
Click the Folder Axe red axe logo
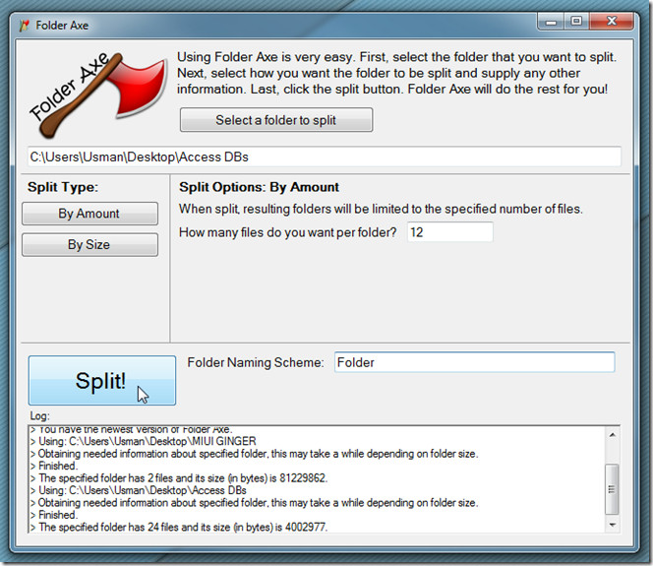[x=98, y=95]
